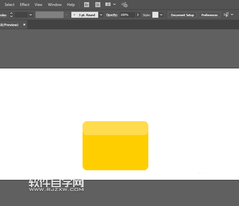Click the Preferences button

point(209,15)
